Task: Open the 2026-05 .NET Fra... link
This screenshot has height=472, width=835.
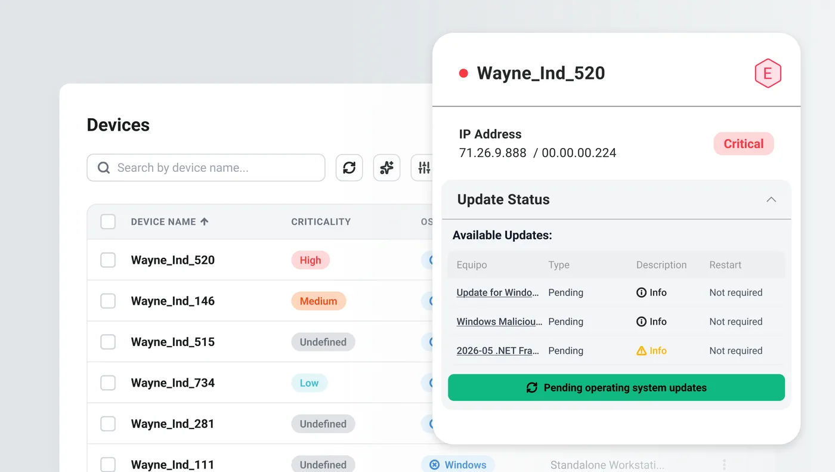Action: 498,351
